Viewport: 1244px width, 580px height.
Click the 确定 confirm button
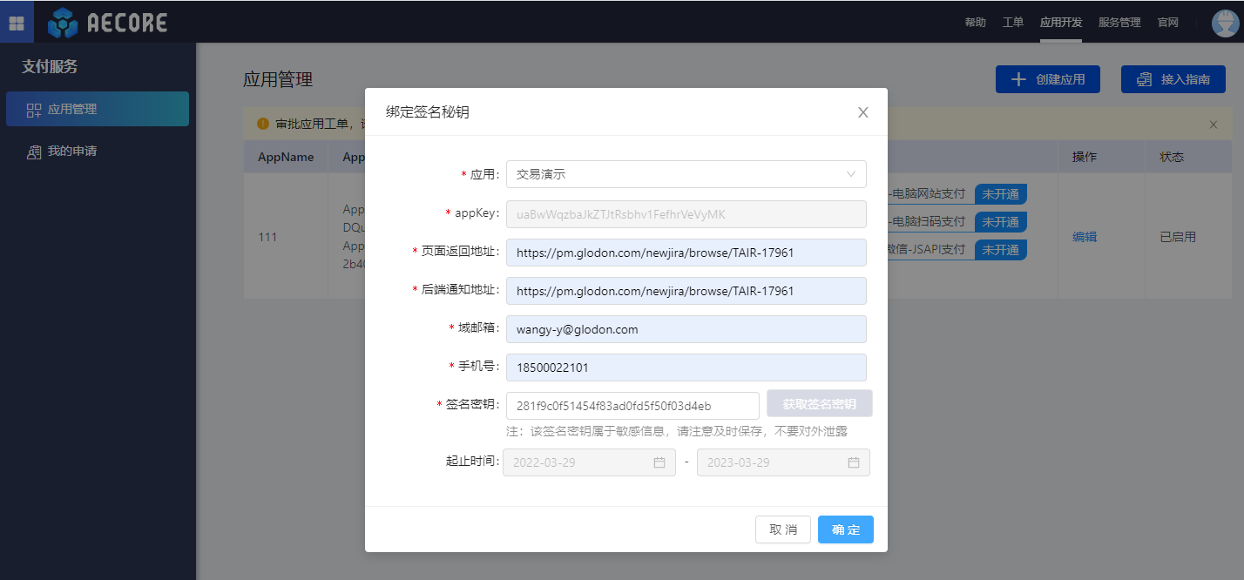pos(845,529)
